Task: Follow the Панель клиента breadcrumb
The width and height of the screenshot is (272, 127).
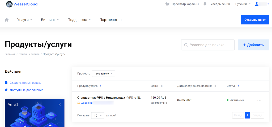Action: click(x=29, y=54)
